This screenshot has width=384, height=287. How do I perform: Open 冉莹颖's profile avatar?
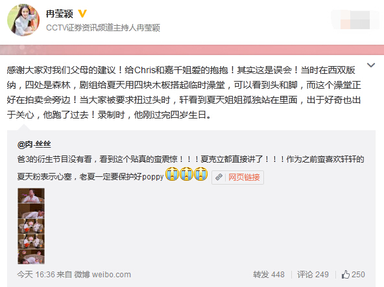(23, 20)
